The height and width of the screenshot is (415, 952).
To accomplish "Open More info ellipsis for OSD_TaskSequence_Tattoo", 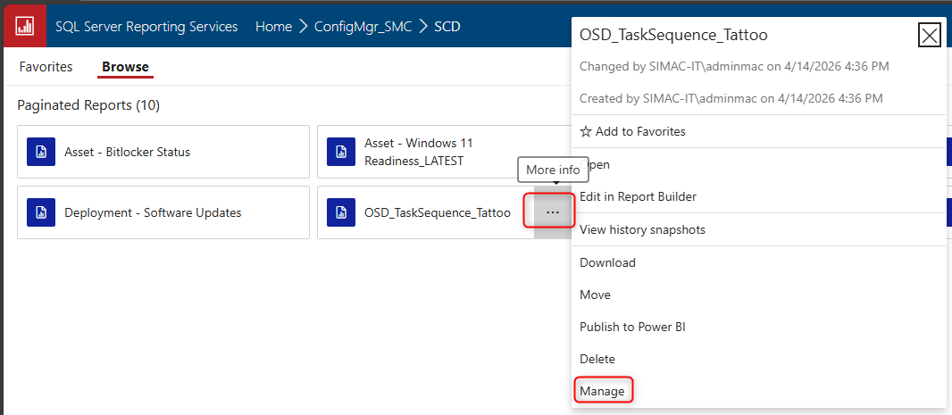I will click(x=553, y=212).
